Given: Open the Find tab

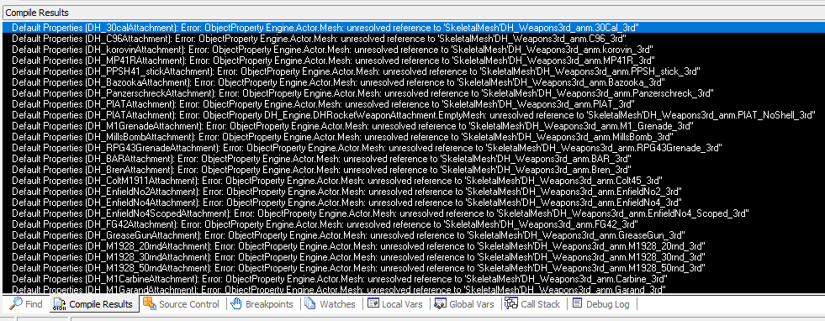Looking at the screenshot, I should click(x=26, y=303).
